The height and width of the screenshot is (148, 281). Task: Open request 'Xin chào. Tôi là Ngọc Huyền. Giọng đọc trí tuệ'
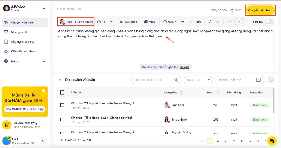coord(102,118)
